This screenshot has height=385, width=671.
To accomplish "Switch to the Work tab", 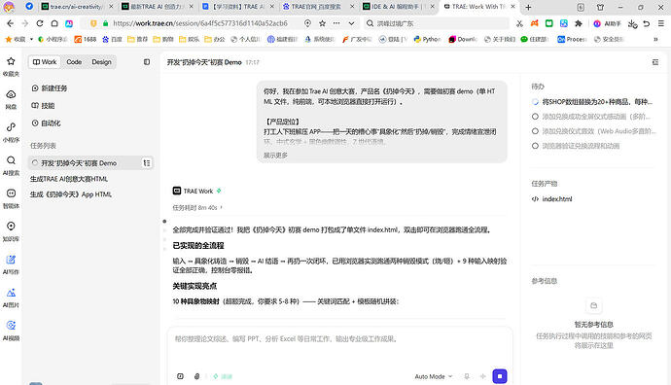I will [x=45, y=62].
